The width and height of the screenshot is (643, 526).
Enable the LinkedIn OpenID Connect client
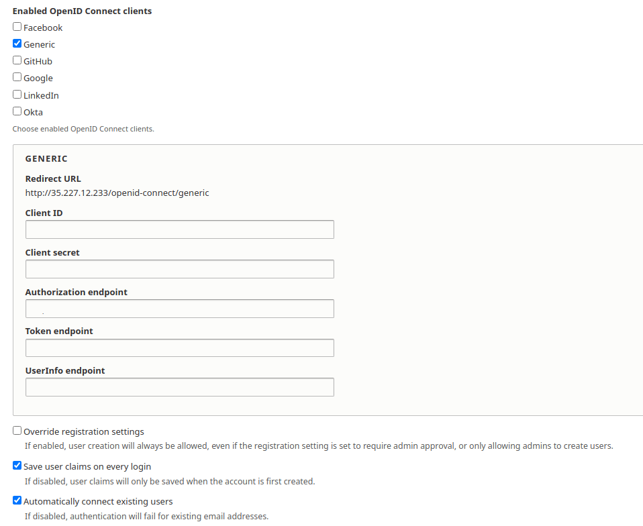(17, 94)
